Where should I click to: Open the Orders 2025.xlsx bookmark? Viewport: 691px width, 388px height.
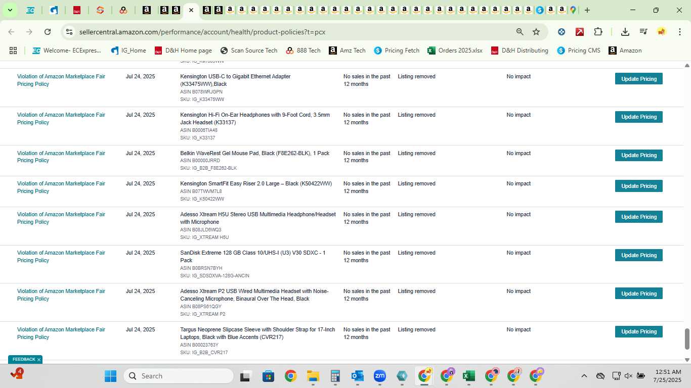coord(455,51)
